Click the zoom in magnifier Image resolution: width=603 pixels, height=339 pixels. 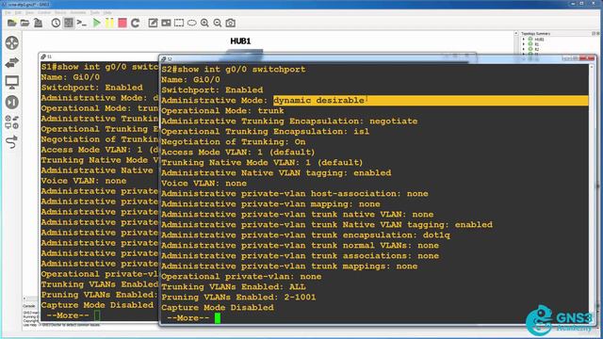coord(204,23)
